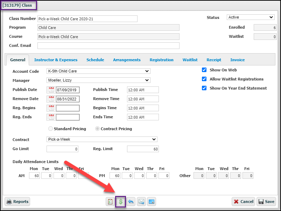Click the Reports button
Screen dimensions: 281x211
click(x=17, y=202)
